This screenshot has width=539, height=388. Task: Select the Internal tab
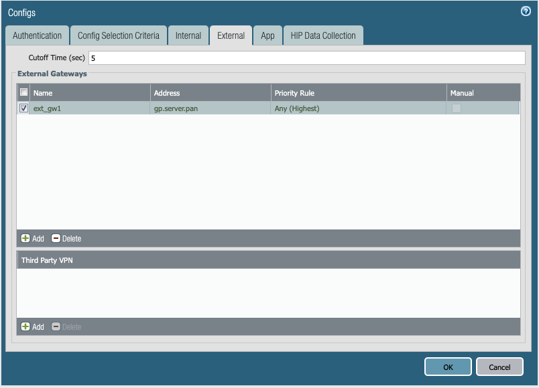[188, 35]
